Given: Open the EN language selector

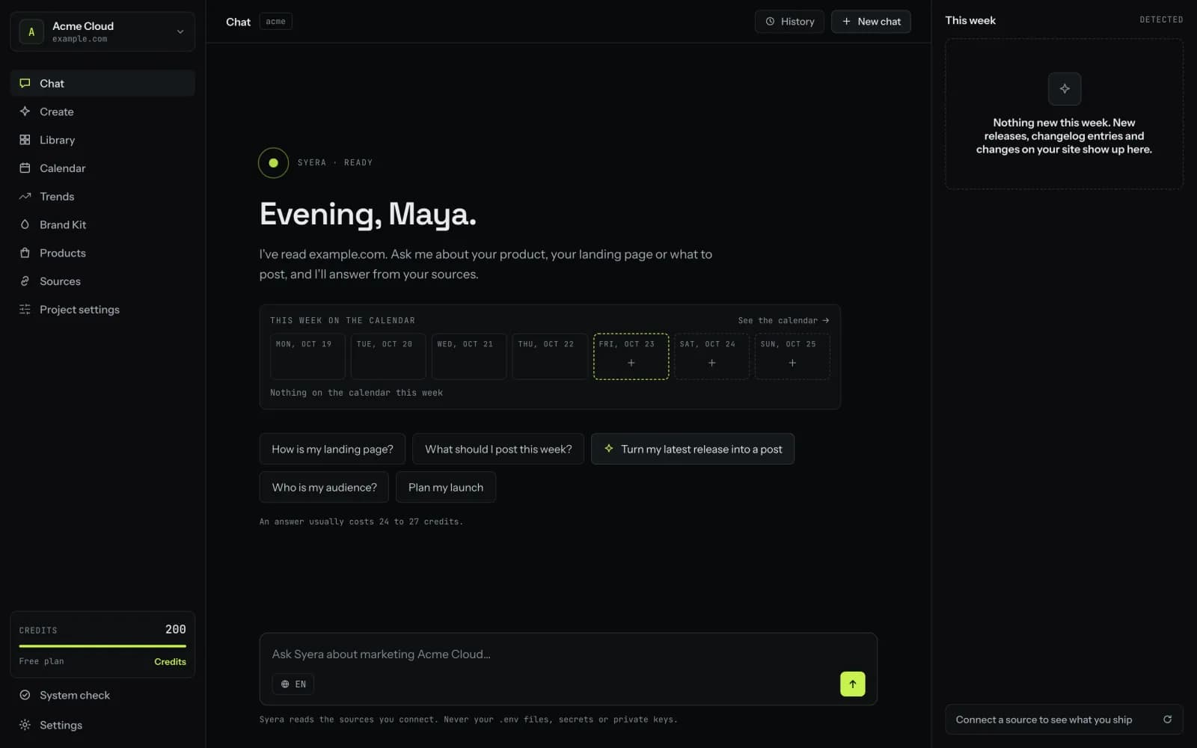Looking at the screenshot, I should [293, 684].
